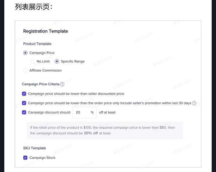Choose the No Limit radio option
The height and width of the screenshot is (172, 216).
tap(33, 61)
